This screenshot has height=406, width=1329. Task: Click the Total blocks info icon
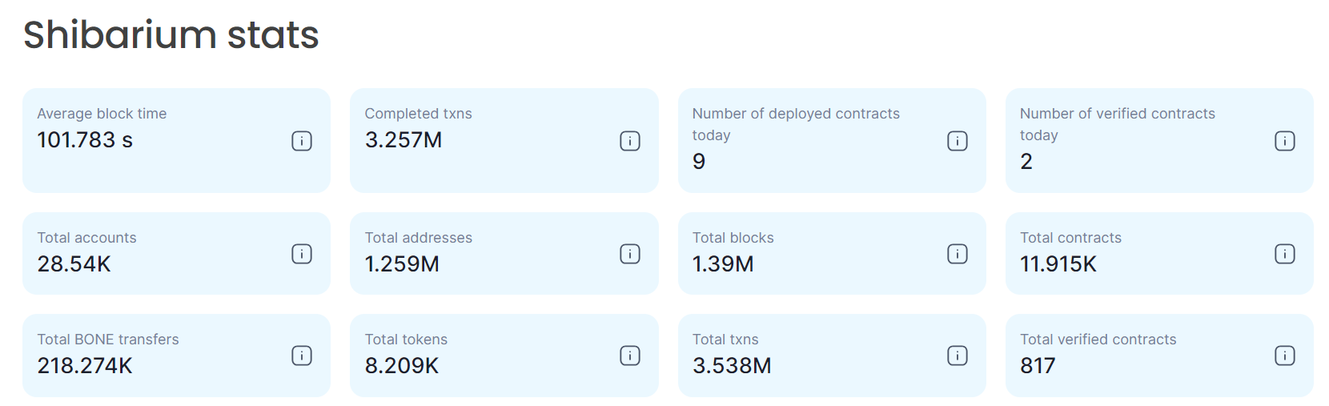(958, 254)
